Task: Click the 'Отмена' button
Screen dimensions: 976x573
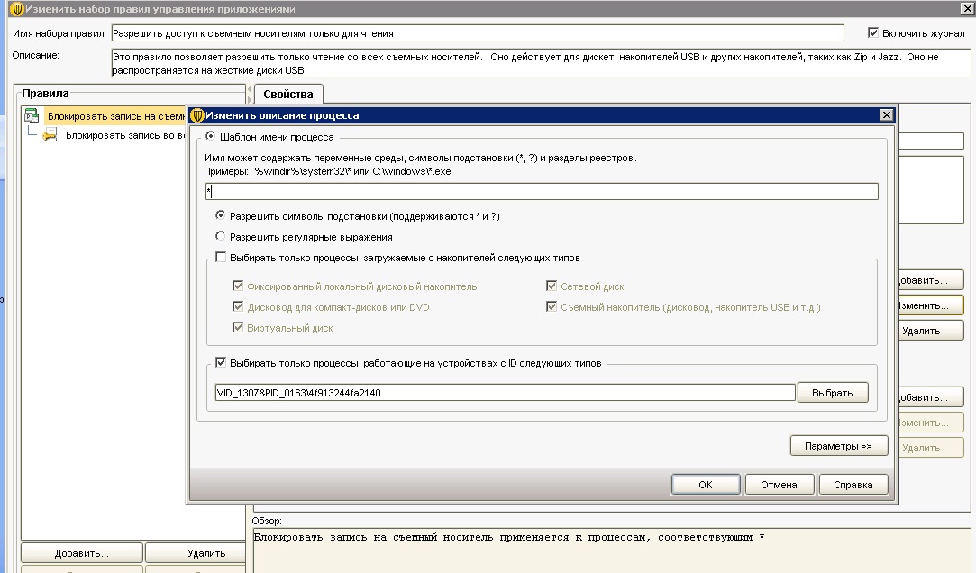Action: tap(779, 484)
